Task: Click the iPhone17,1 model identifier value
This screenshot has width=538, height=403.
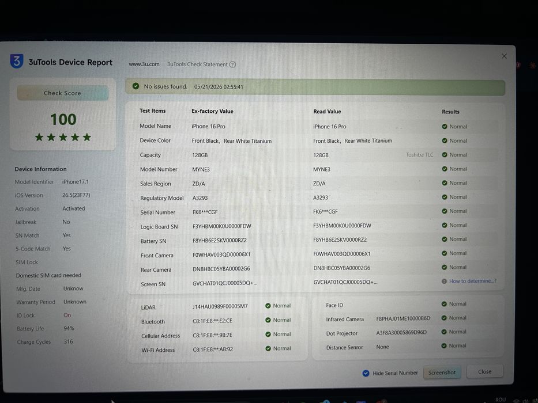Action: click(76, 181)
